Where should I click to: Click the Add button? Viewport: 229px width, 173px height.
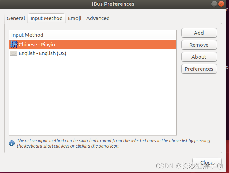[x=199, y=33]
